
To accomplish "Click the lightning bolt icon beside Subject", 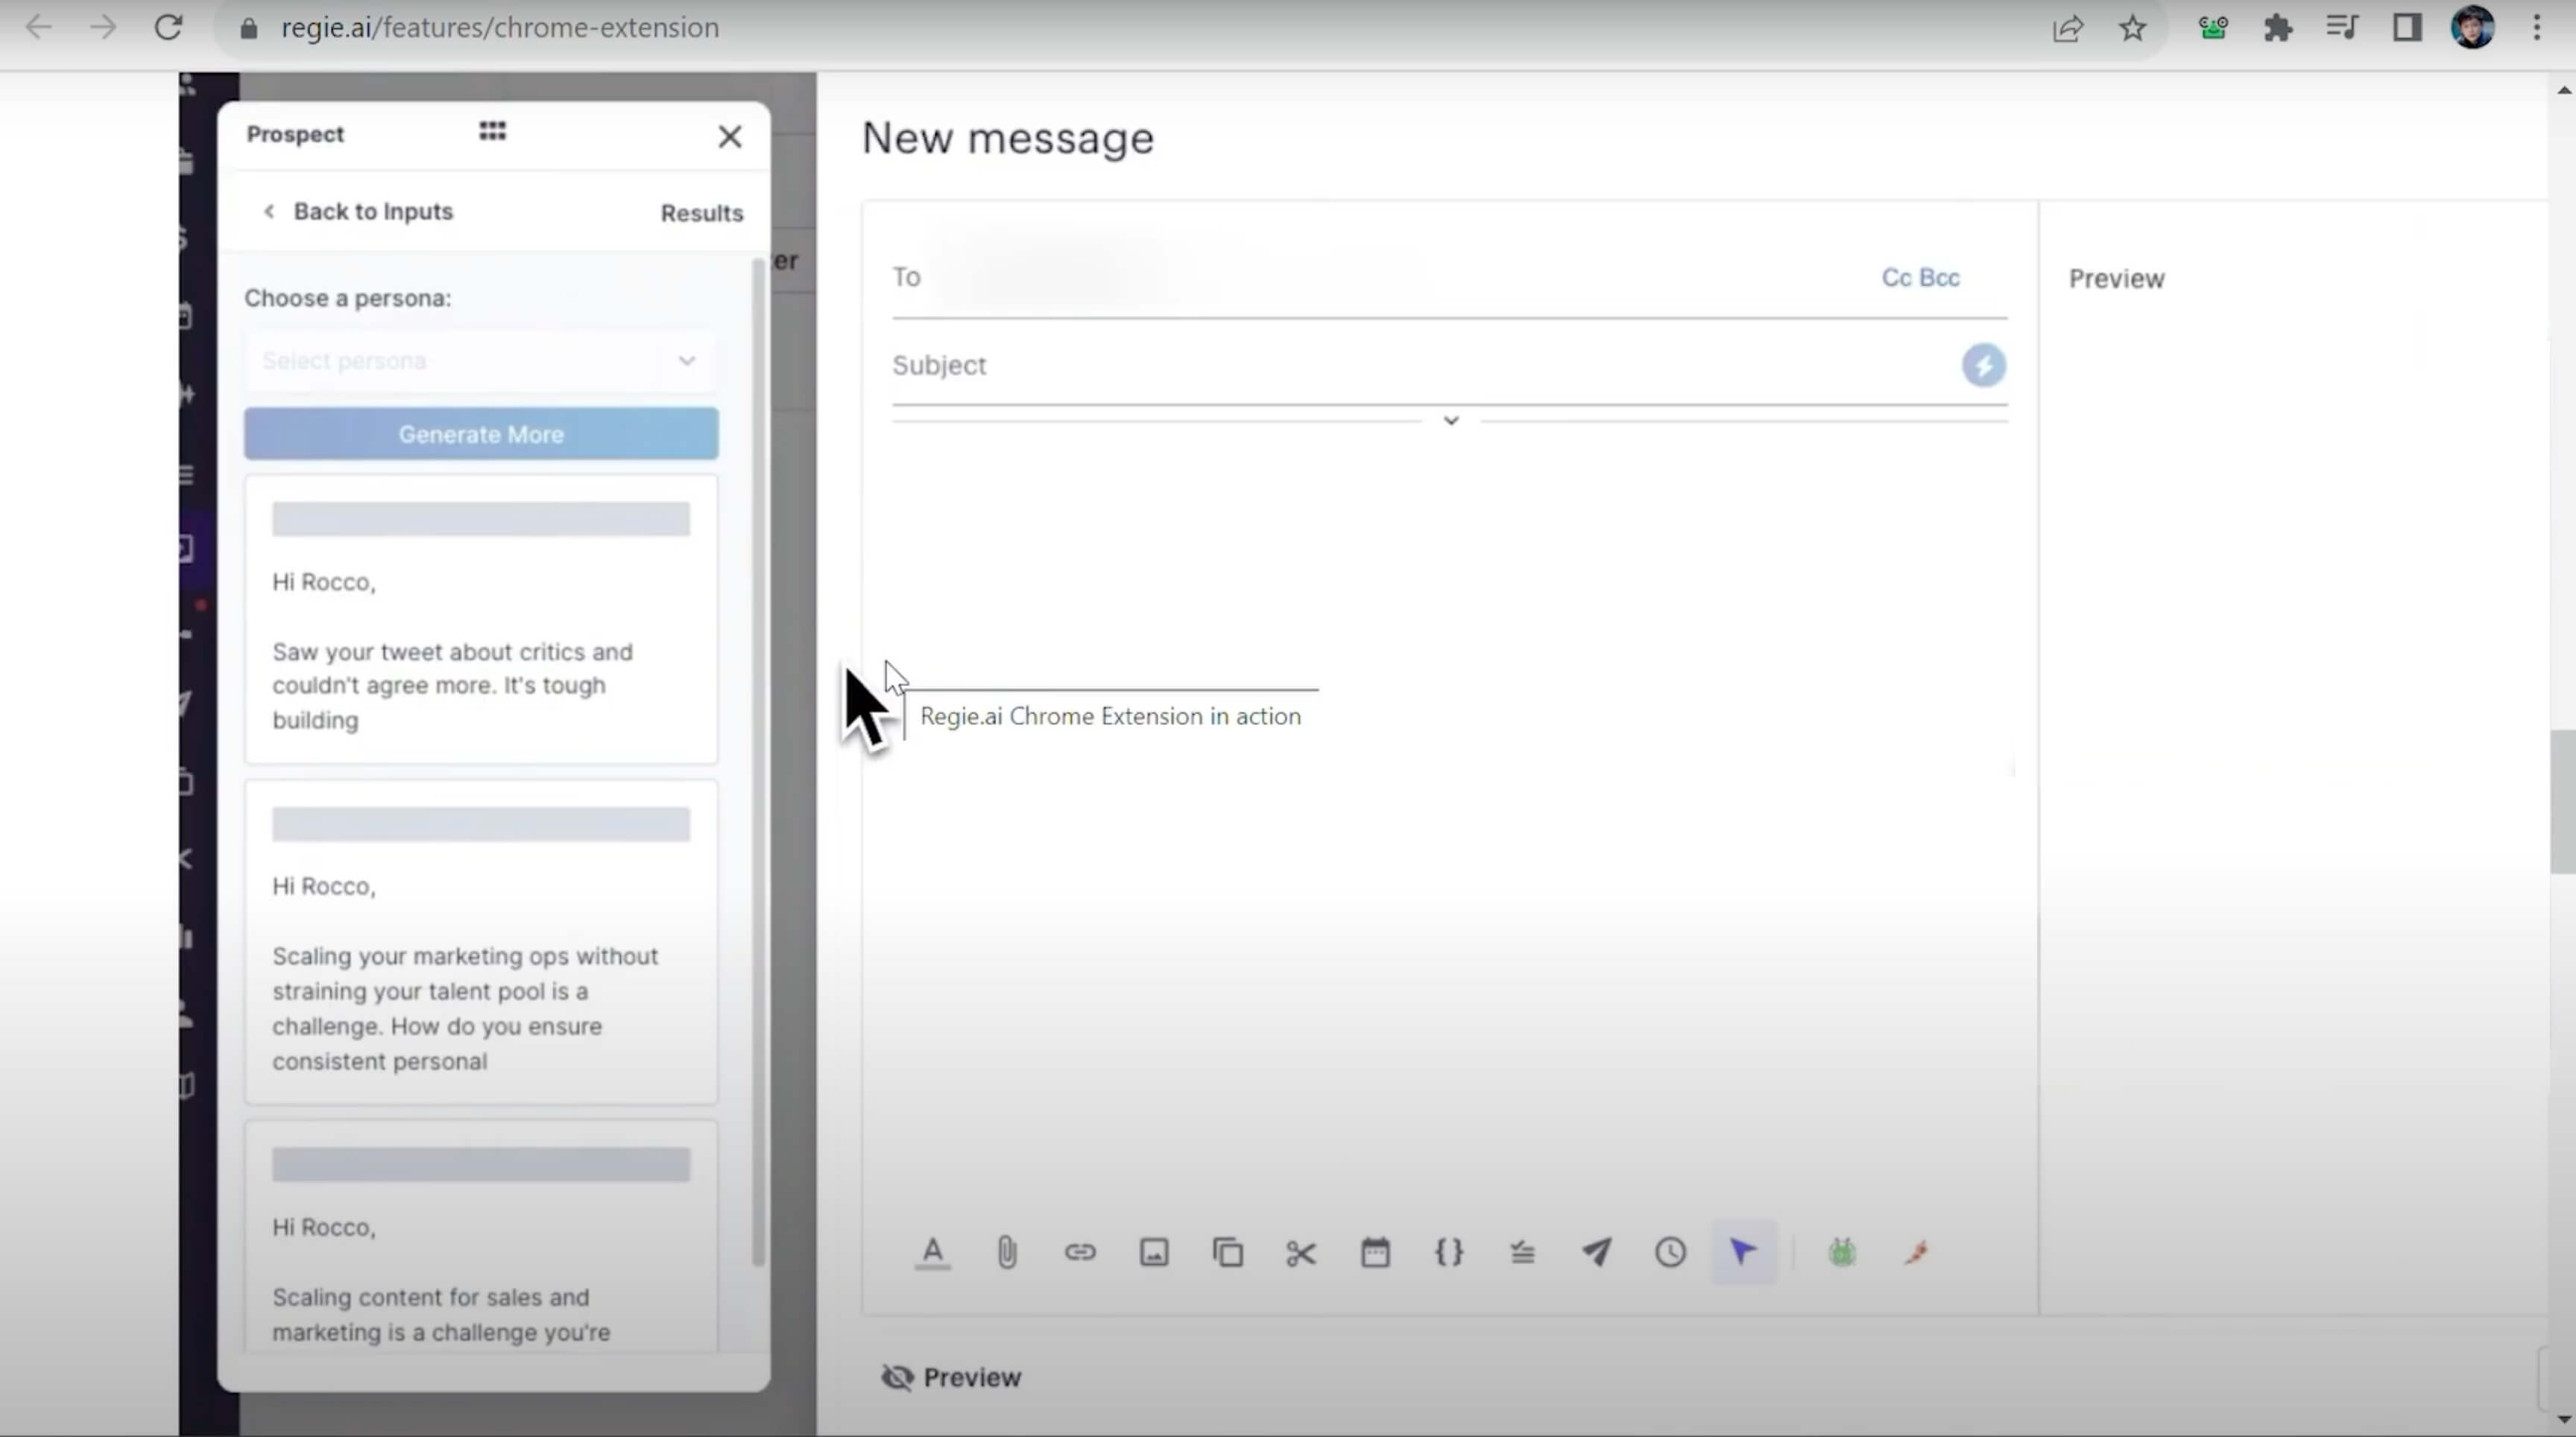I will pyautogui.click(x=1983, y=365).
